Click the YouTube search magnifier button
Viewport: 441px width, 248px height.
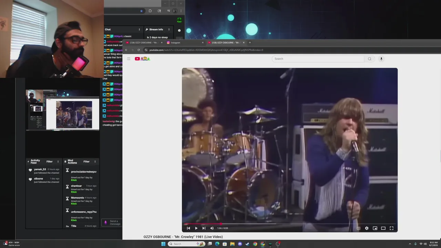(370, 59)
